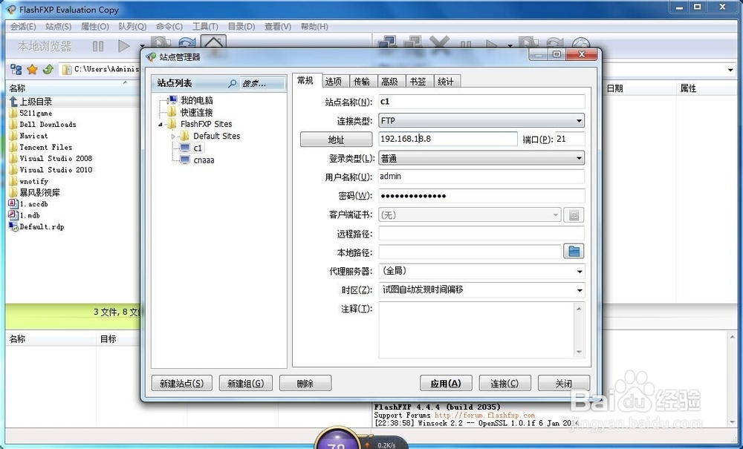Open the 会话(E) menu

point(23,27)
